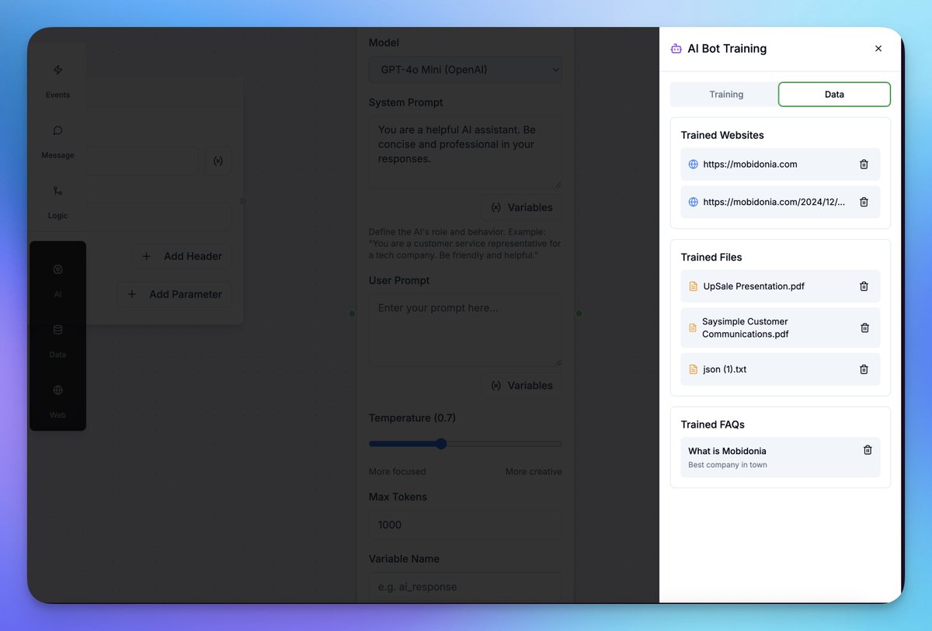Delete the What is Mobidonia FAQ
The width and height of the screenshot is (932, 631).
point(868,450)
